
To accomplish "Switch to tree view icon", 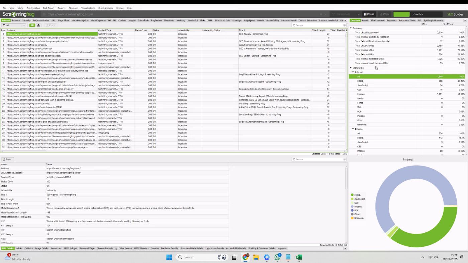I will coord(38,25).
